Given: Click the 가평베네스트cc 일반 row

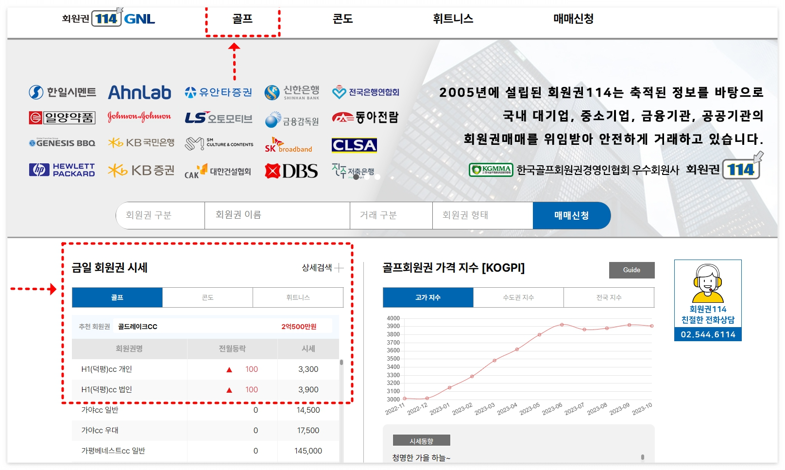Looking at the screenshot, I should [205, 451].
